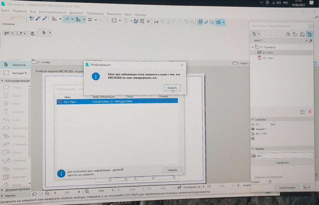Click the zoom-in magnifier in bottom bar
319x205 pixels.
pyautogui.click(x=47, y=193)
